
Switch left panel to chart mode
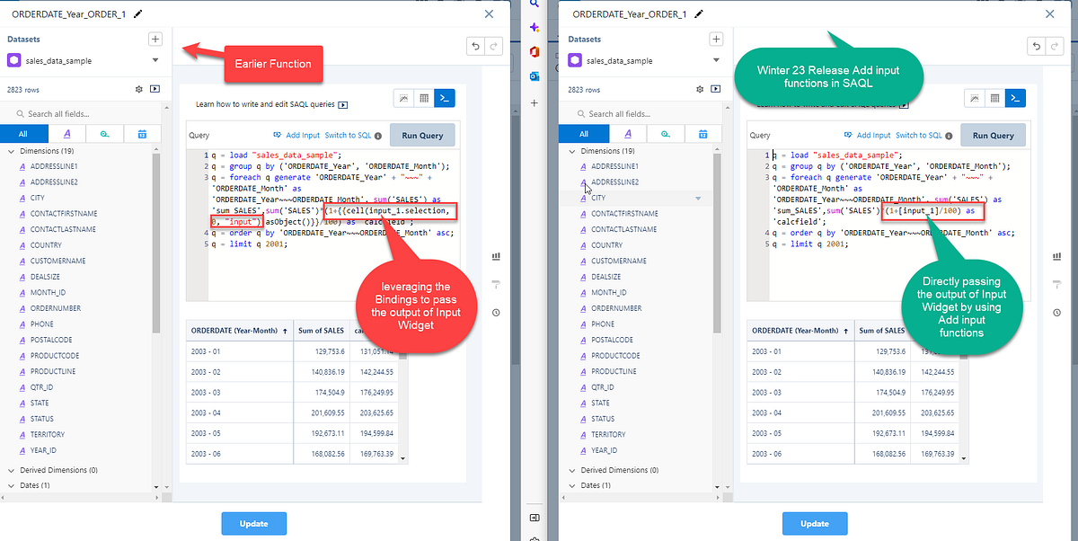(x=403, y=98)
